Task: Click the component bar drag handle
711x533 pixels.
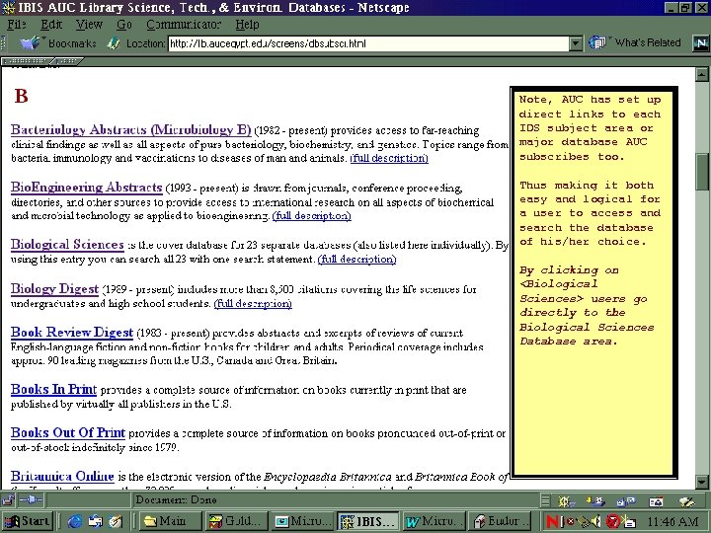Action: coord(546,500)
